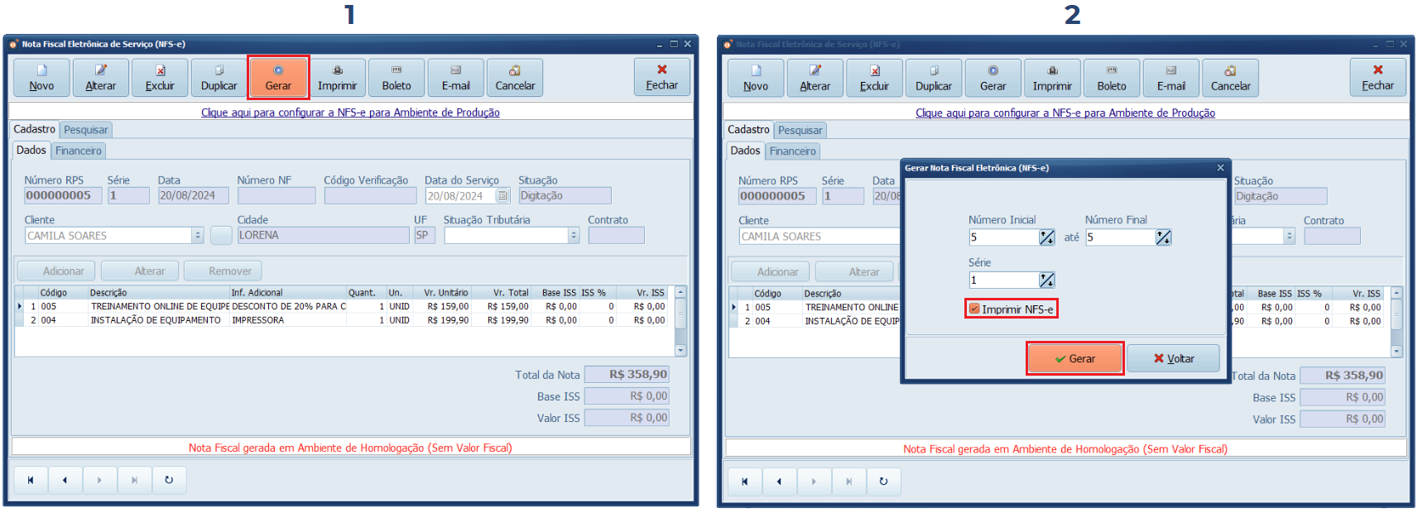Viewport: 1418px width, 513px height.
Task: Click the production environment configuration link in window 1
Action: (350, 113)
